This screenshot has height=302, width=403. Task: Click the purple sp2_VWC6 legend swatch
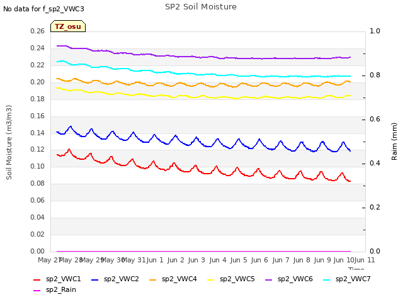coord(269,279)
